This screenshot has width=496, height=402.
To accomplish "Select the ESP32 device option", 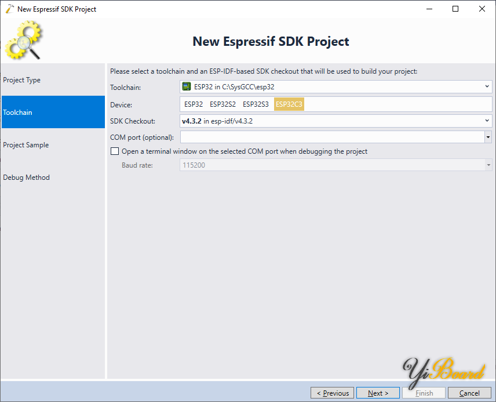I will 194,104.
